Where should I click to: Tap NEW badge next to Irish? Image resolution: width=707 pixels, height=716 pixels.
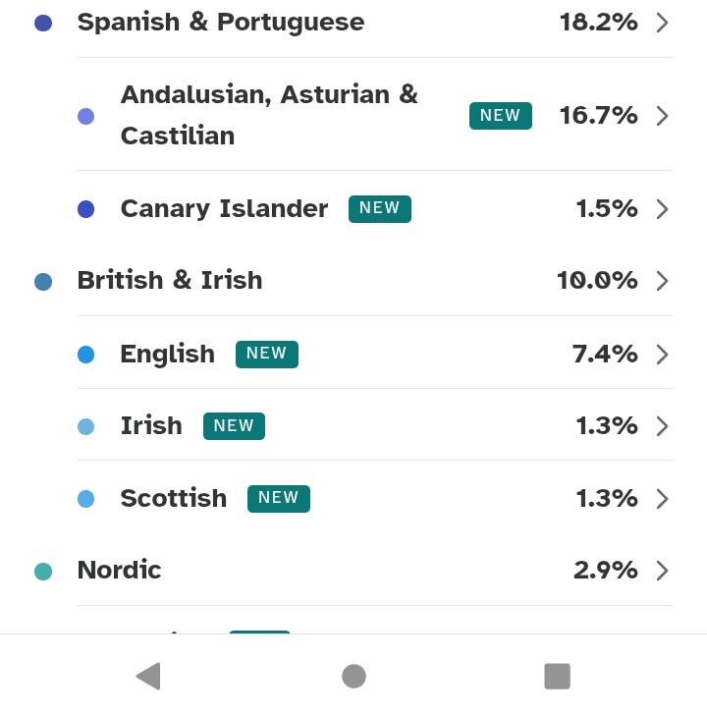(234, 425)
